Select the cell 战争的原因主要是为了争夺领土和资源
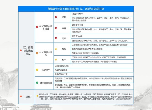This screenshot has width=152, height=110. tap(102, 49)
